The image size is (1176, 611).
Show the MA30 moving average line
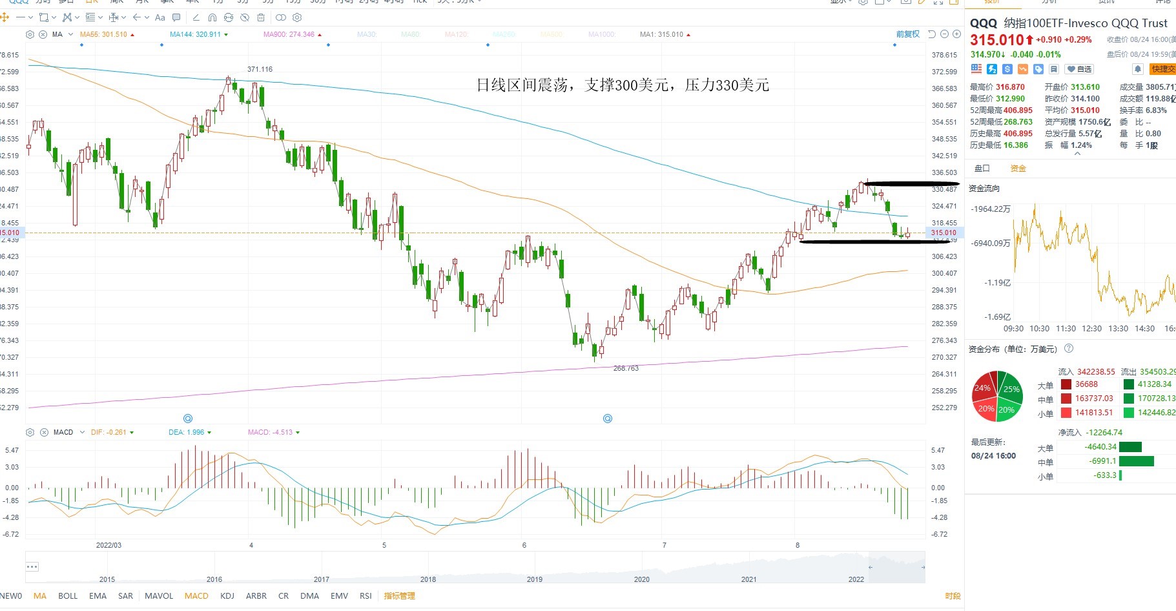pos(367,34)
